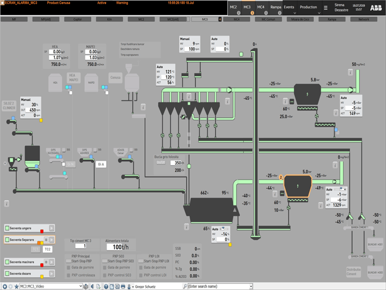The width and height of the screenshot is (386, 290).
Task: Click the Excel export icon in bottom toolbar
Action: 117,286
